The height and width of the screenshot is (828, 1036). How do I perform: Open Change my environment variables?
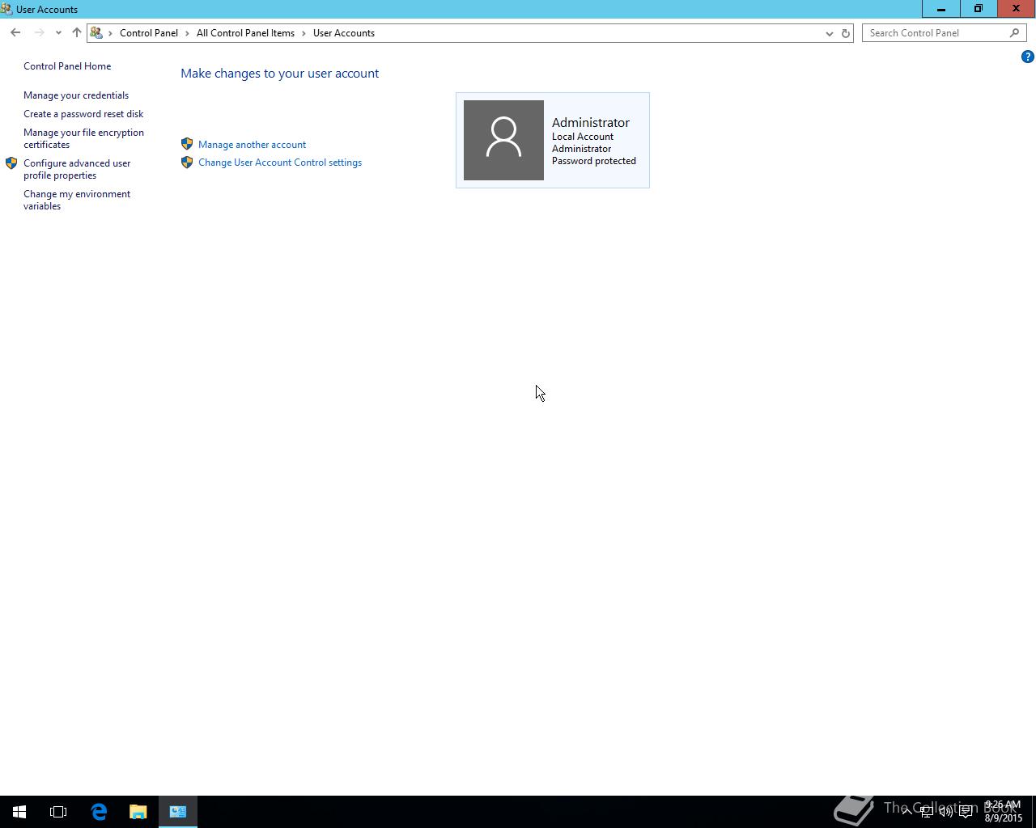[x=77, y=200]
